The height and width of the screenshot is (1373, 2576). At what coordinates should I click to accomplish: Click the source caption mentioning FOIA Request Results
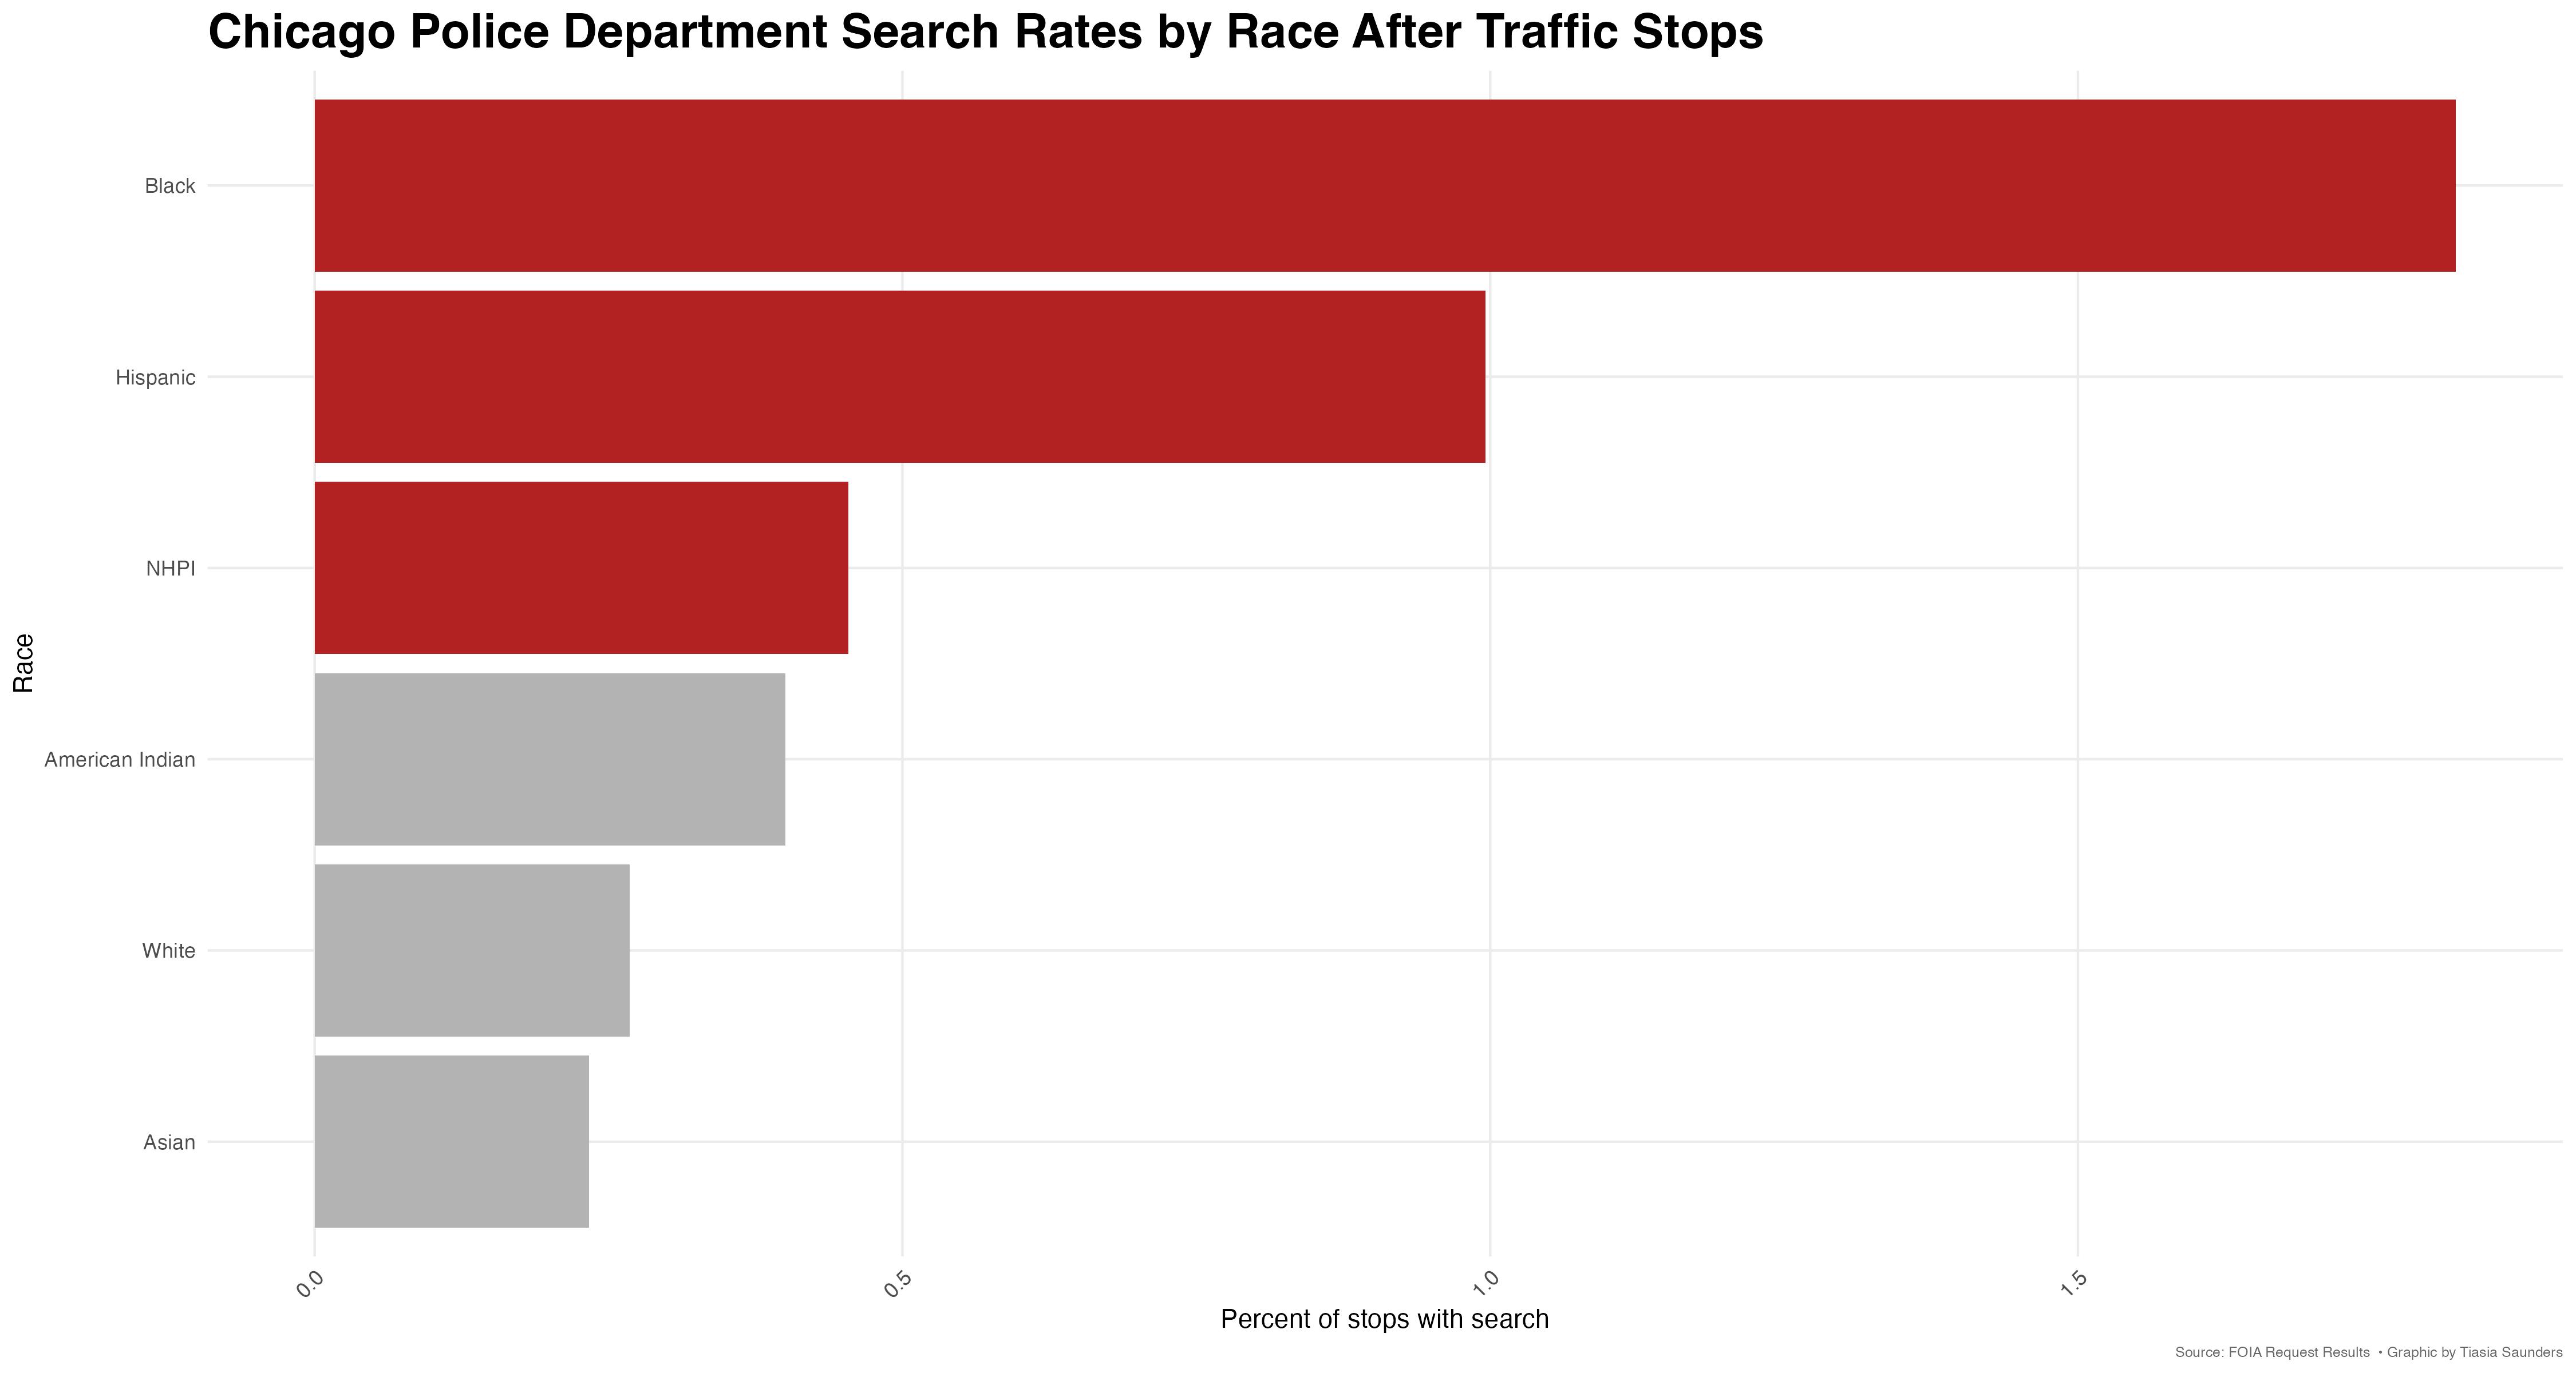(2368, 1352)
